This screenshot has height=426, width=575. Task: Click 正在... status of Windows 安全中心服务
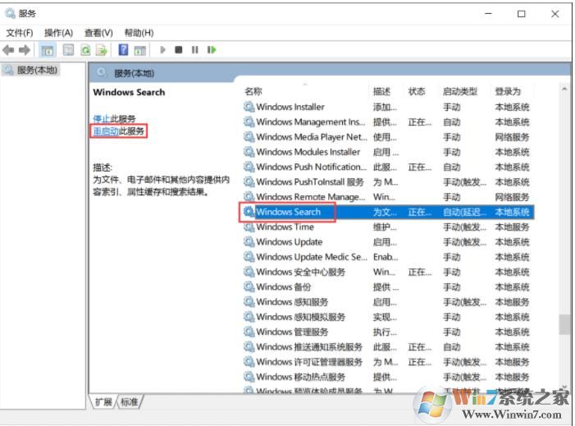(419, 273)
